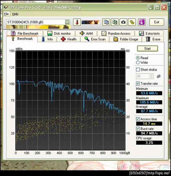The width and height of the screenshot is (171, 176).
Task: Switch to the Erase tab
Action: [153, 39]
